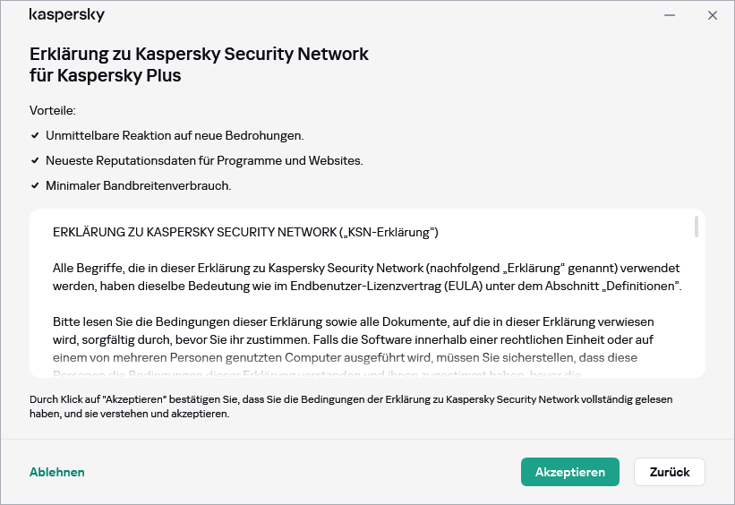Click the checkmark beside Minimaler Bandbreitenverbrauch

click(35, 186)
